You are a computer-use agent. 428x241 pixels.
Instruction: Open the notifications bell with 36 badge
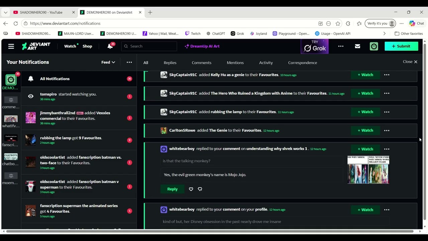pyautogui.click(x=110, y=46)
